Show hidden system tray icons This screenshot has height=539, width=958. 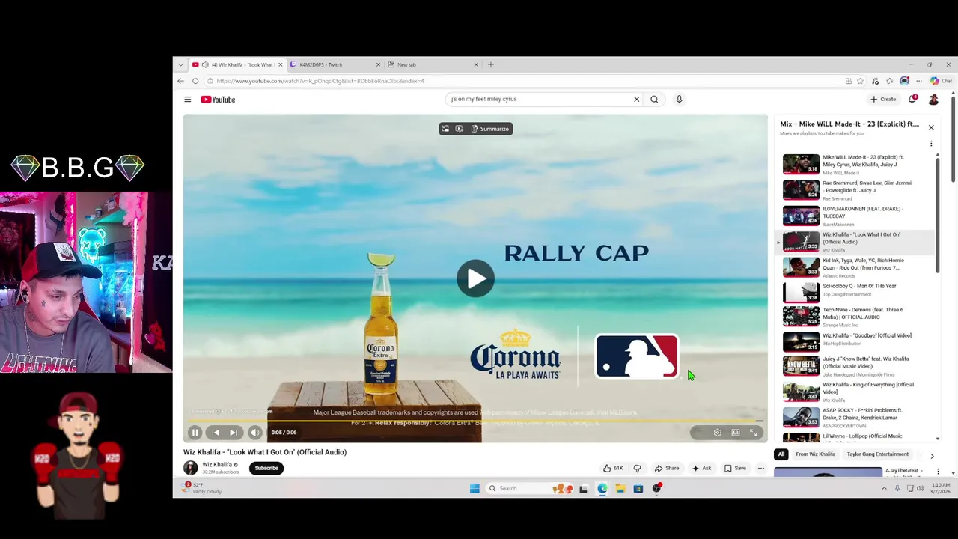point(884,488)
